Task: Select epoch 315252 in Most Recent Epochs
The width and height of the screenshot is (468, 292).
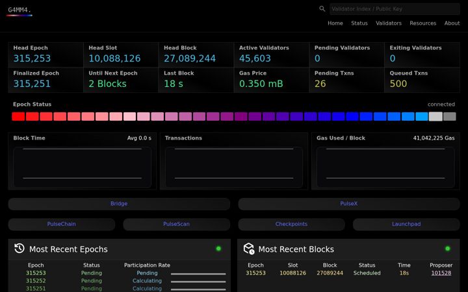Action: (x=36, y=281)
